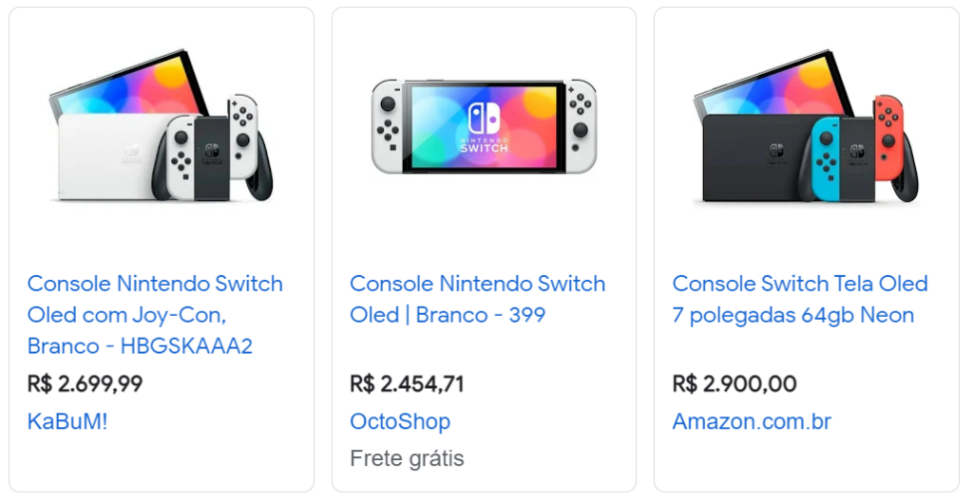Click the left white Joy-Con on OctoShop console
The height and width of the screenshot is (500, 973).
click(386, 125)
